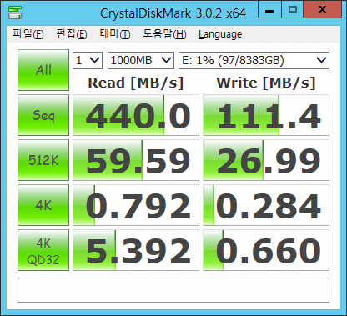Click the Seq write result 111.4
Screen dimensions: 347x316
[x=266, y=115]
